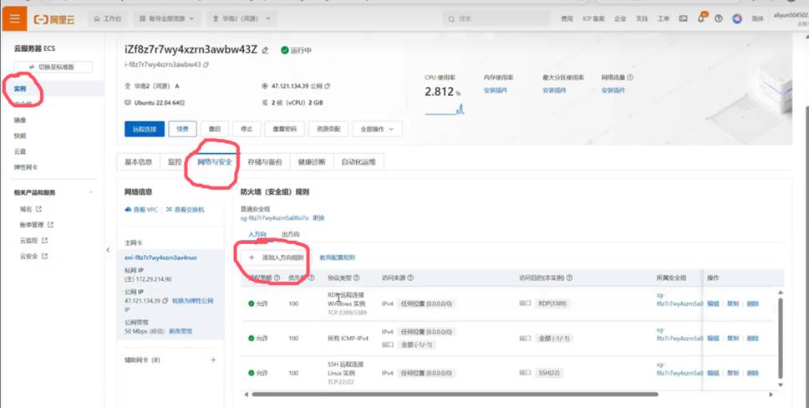Copy the public IP 47.121.134.39 in header
Viewport: 809px width, 408px height.
click(327, 85)
